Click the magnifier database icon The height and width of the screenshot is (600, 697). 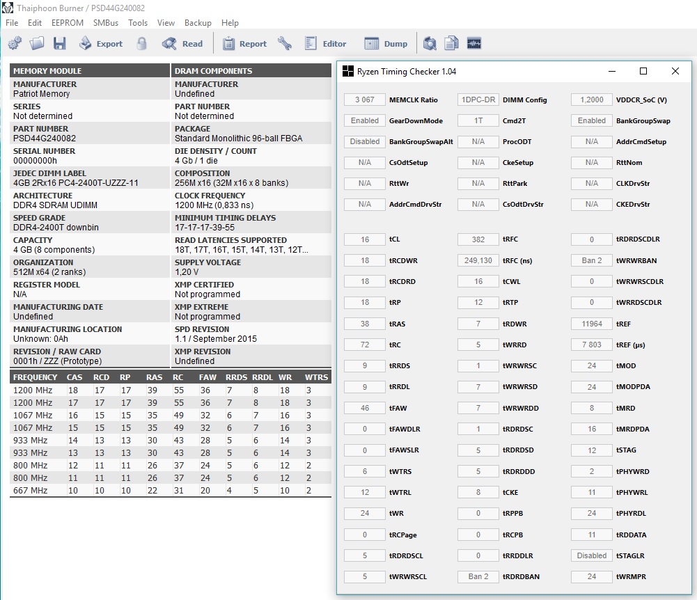click(430, 44)
